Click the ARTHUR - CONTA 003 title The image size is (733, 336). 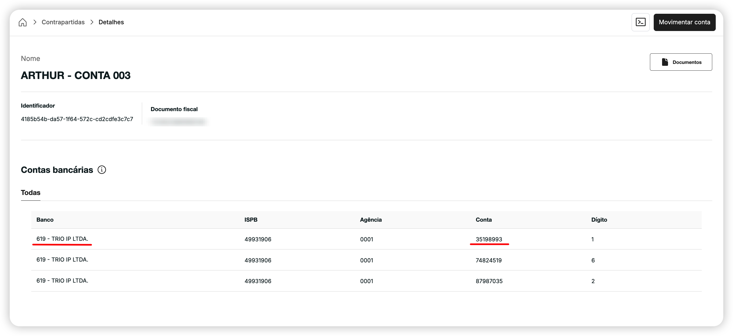pos(76,76)
